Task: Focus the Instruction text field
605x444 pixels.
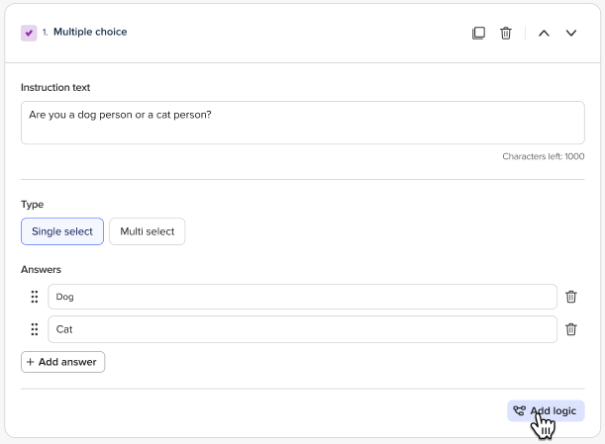Action: [303, 123]
